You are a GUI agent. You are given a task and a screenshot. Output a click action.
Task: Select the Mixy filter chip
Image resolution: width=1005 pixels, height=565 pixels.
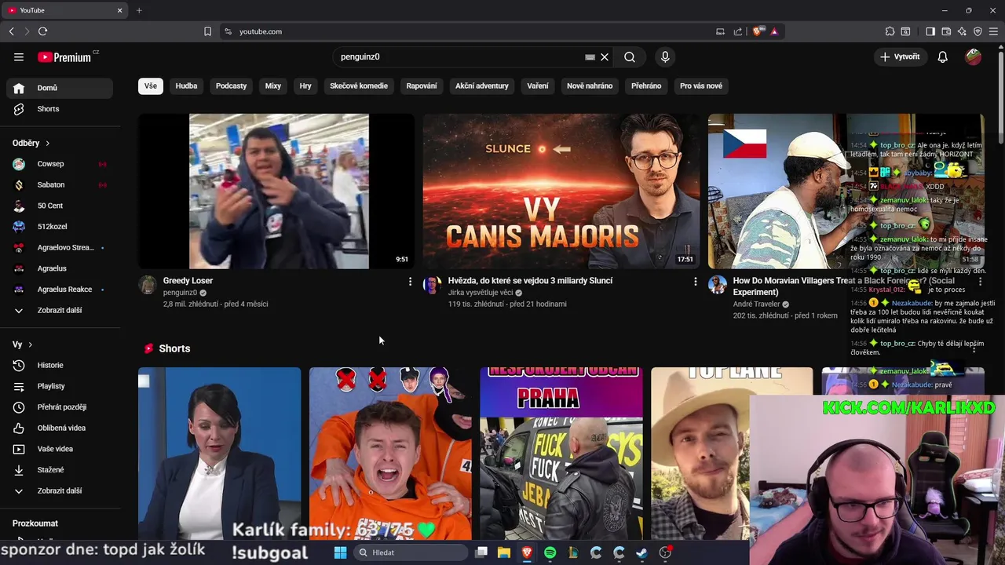(273, 86)
